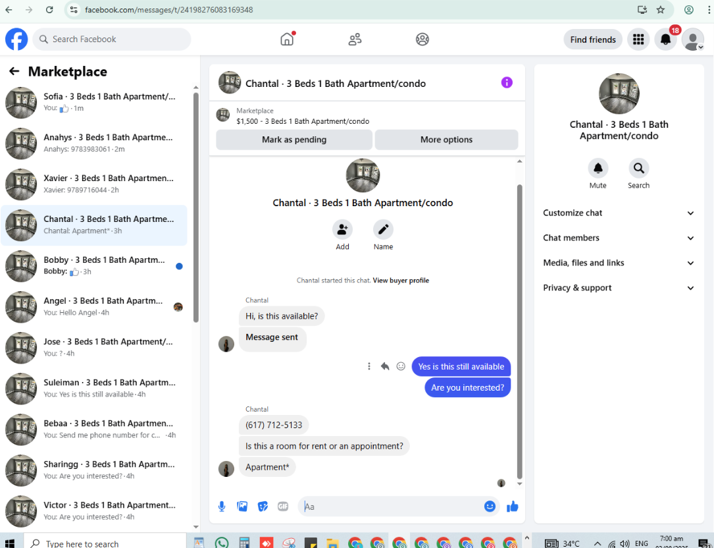Click the '(617) 712-5133' message
Screen dimensions: 714x548
[x=274, y=425]
